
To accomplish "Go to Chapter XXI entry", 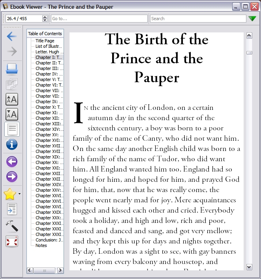I will pos(49,168).
